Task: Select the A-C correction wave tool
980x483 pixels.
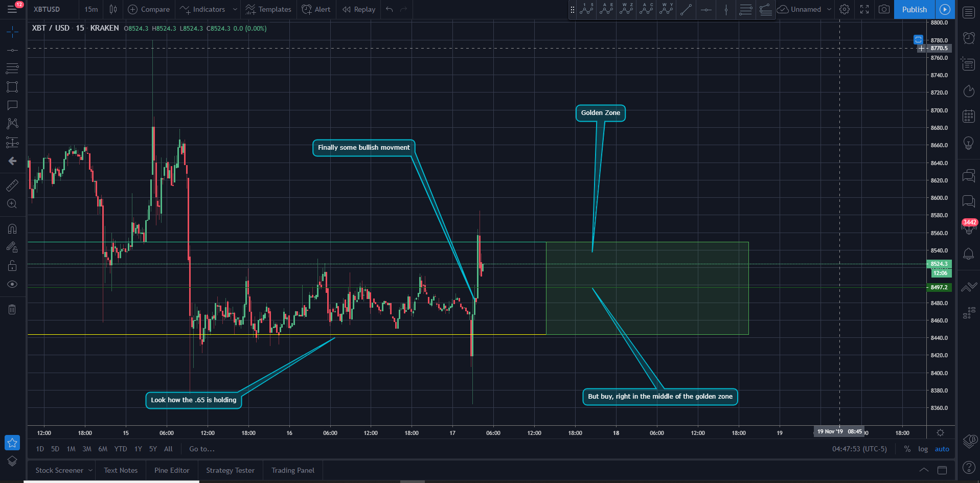Action: click(x=647, y=9)
